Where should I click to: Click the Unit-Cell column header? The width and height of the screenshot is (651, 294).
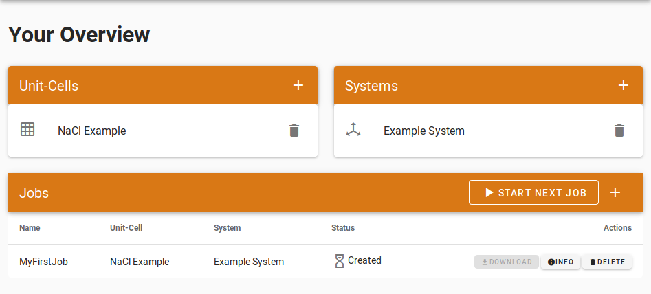point(126,227)
